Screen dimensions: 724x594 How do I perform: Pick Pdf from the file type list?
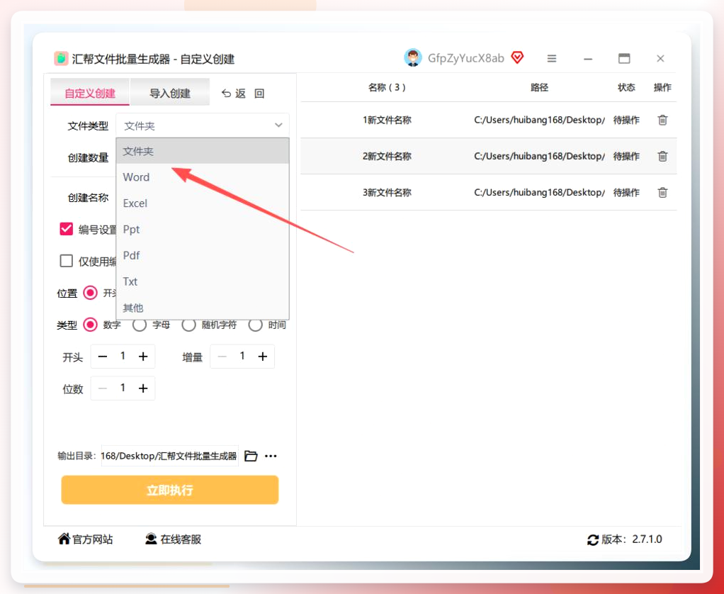click(x=203, y=255)
